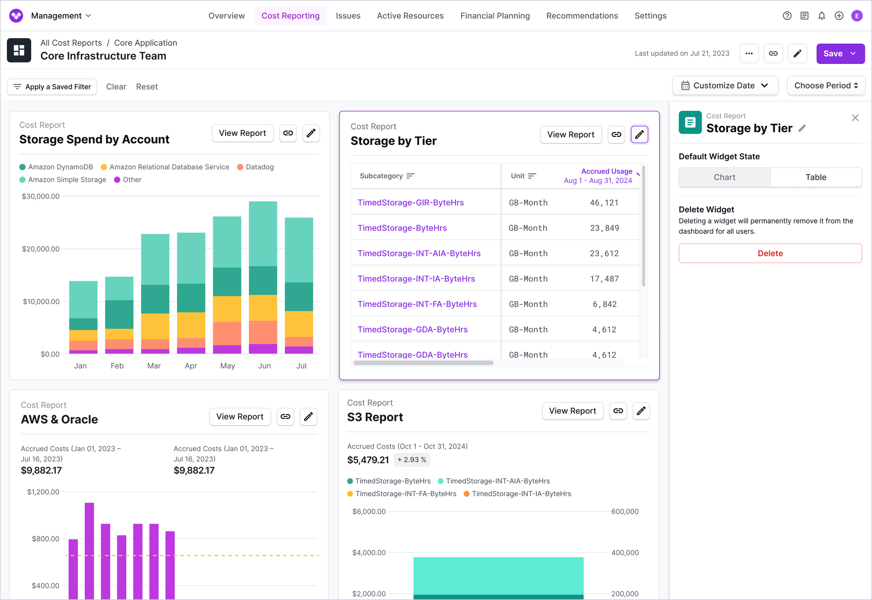Set default widget state to Table
The height and width of the screenshot is (600, 872).
click(x=816, y=177)
